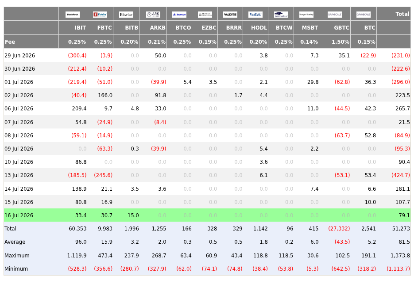Click the 1,373.8 maximum total value
The image size is (418, 287).
coord(400,255)
